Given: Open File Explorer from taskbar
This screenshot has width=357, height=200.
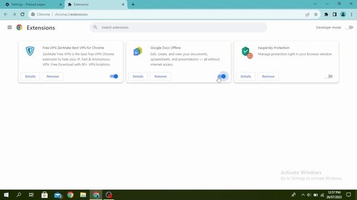Looking at the screenshot, I should [x=83, y=195].
